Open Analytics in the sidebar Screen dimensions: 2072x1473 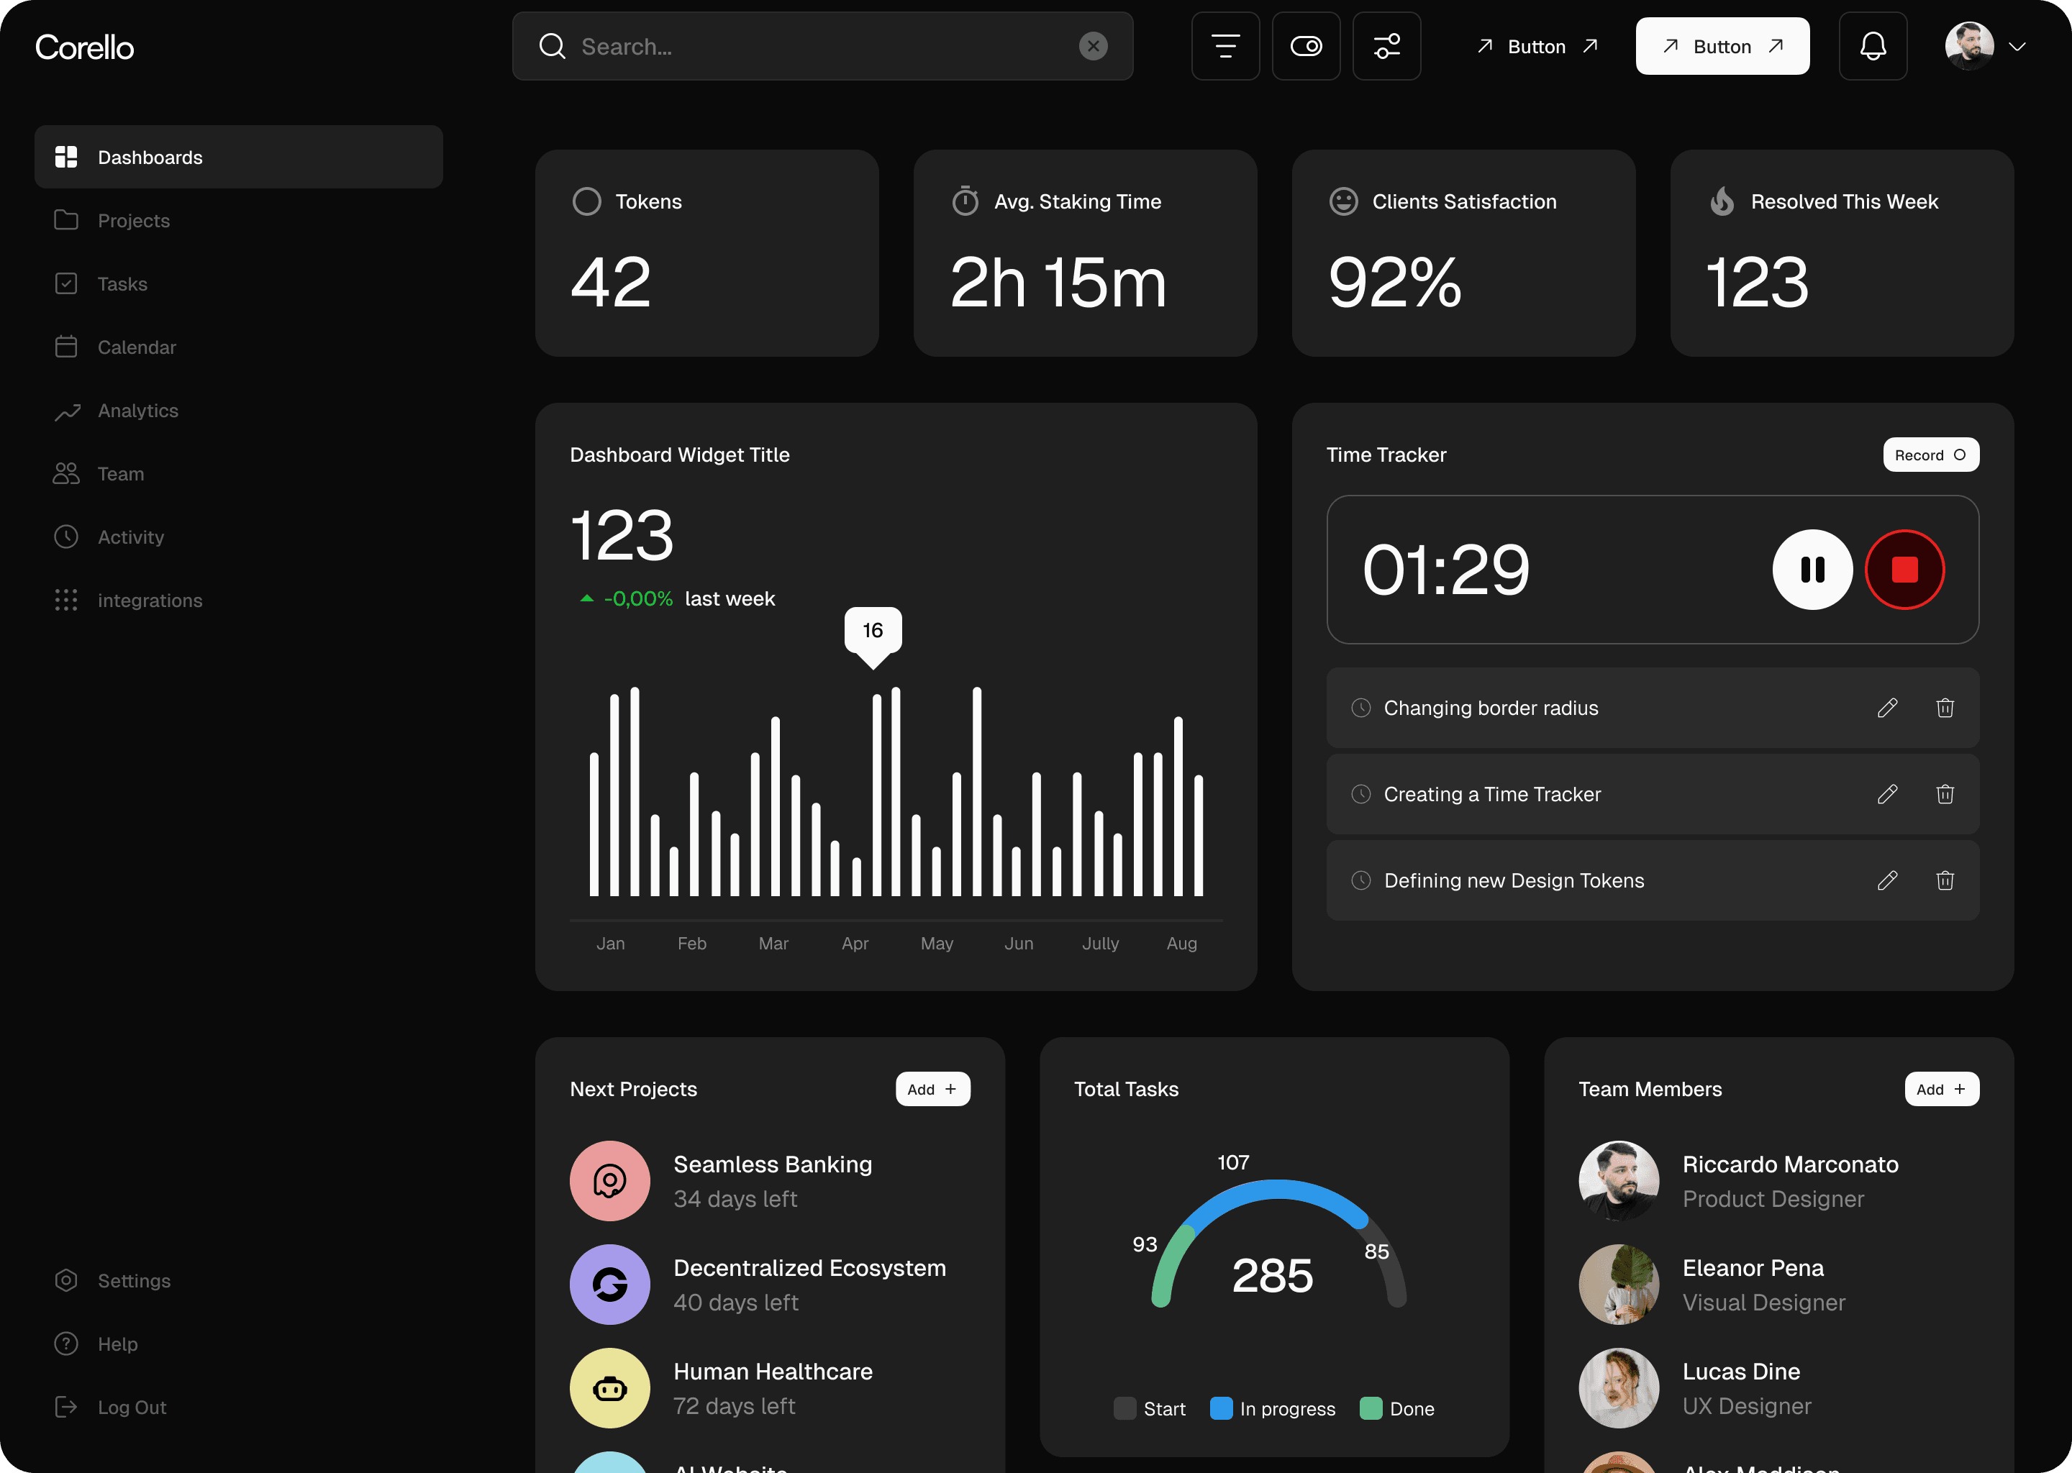click(239, 411)
